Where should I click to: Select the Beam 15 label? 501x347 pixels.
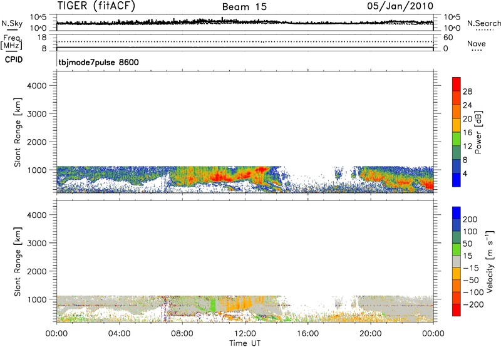tap(244, 7)
